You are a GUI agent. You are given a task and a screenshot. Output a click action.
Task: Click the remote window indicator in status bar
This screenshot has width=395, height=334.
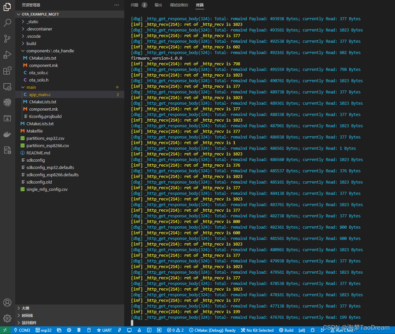5,330
